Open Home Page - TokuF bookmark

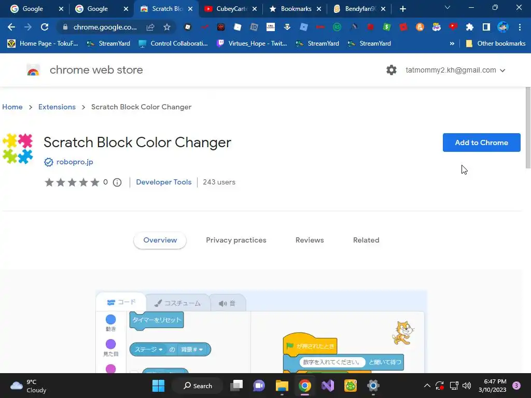tap(43, 44)
